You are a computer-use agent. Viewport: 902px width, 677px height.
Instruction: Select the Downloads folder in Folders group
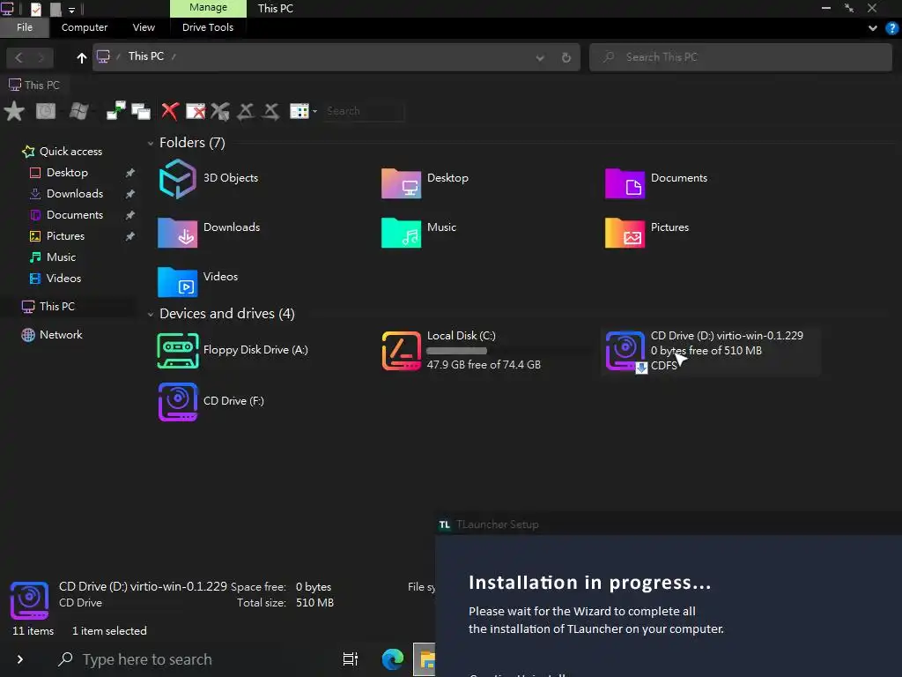(x=209, y=233)
